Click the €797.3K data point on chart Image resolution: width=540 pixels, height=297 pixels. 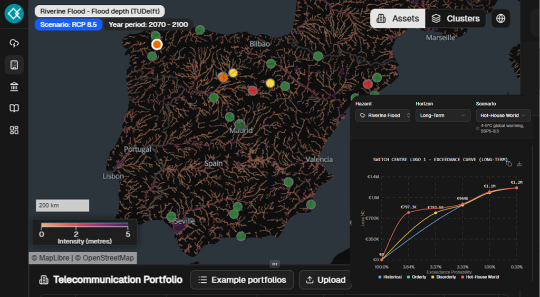(409, 212)
